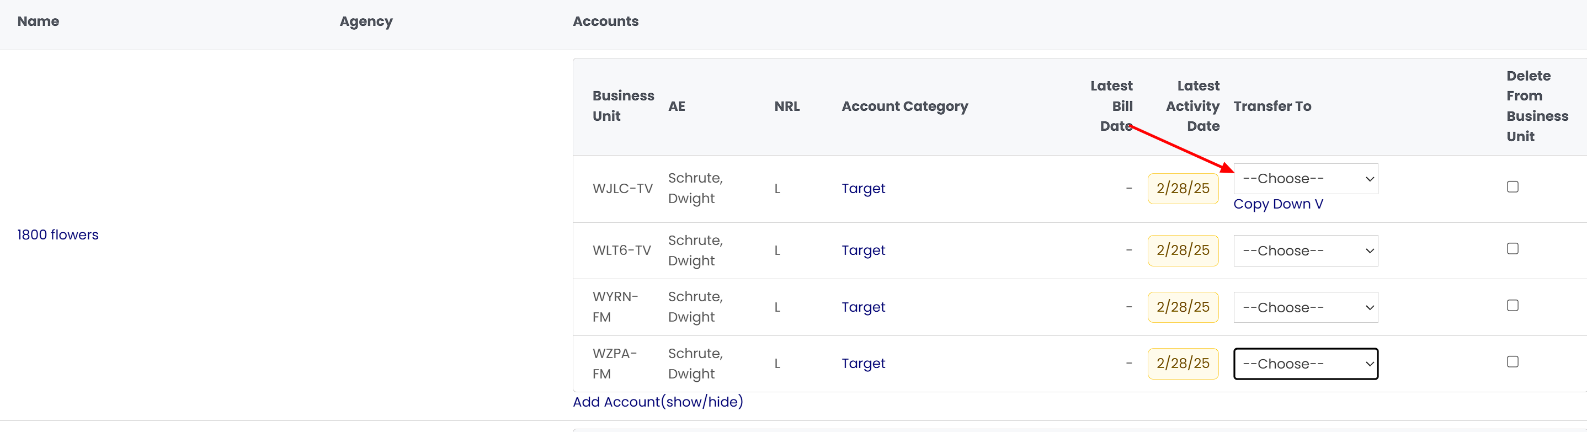Click NRL value L in WJLC-TV row

click(x=777, y=189)
